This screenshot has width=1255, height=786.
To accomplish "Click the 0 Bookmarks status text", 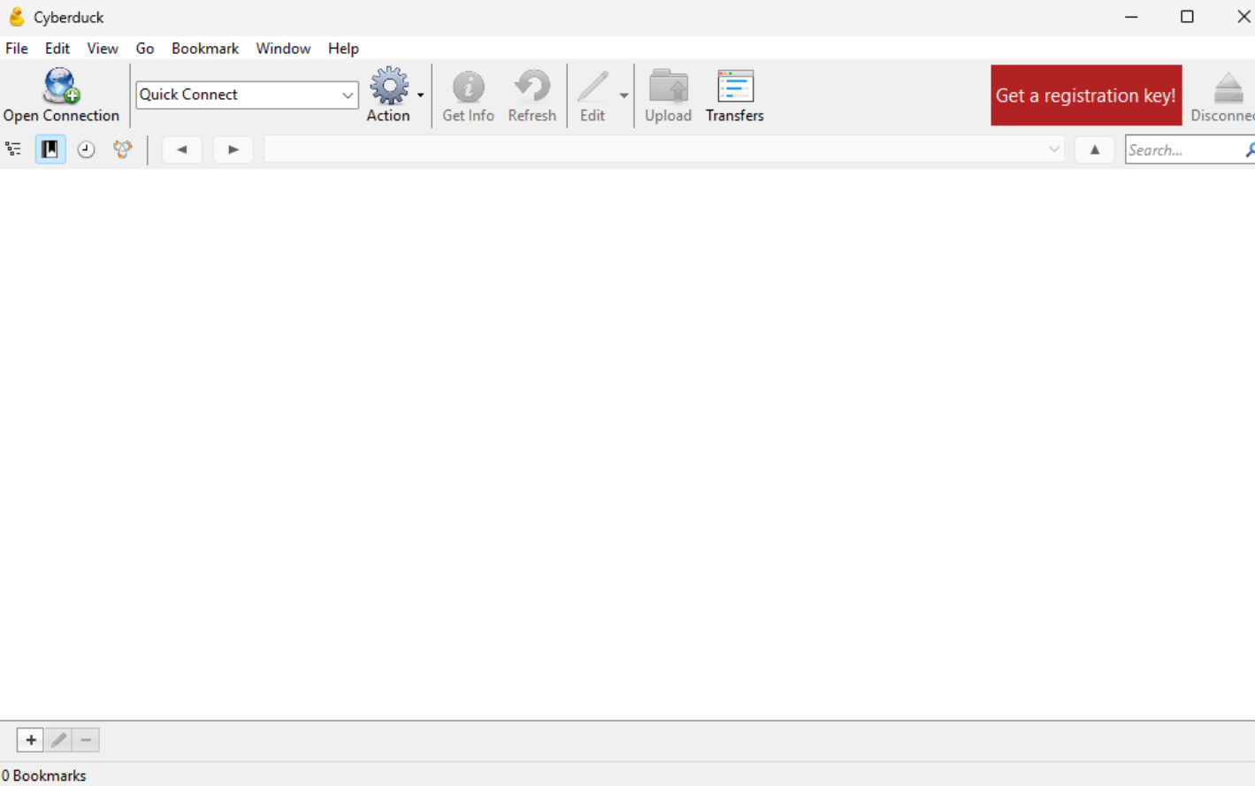I will 44,775.
